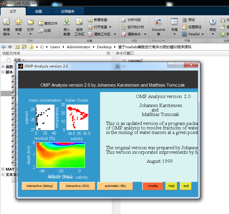This screenshot has height=214, width=229.
Task: Click Analyze Code (分析代码)
Action: (131, 20)
